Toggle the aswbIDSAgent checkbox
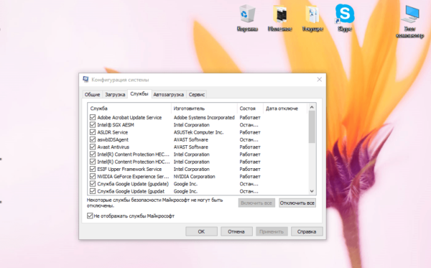 pos(93,139)
